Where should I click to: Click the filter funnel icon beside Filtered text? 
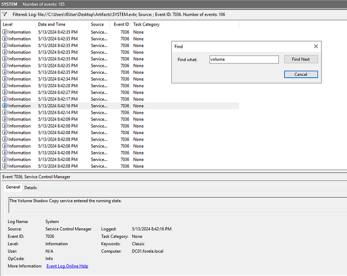[x=4, y=14]
